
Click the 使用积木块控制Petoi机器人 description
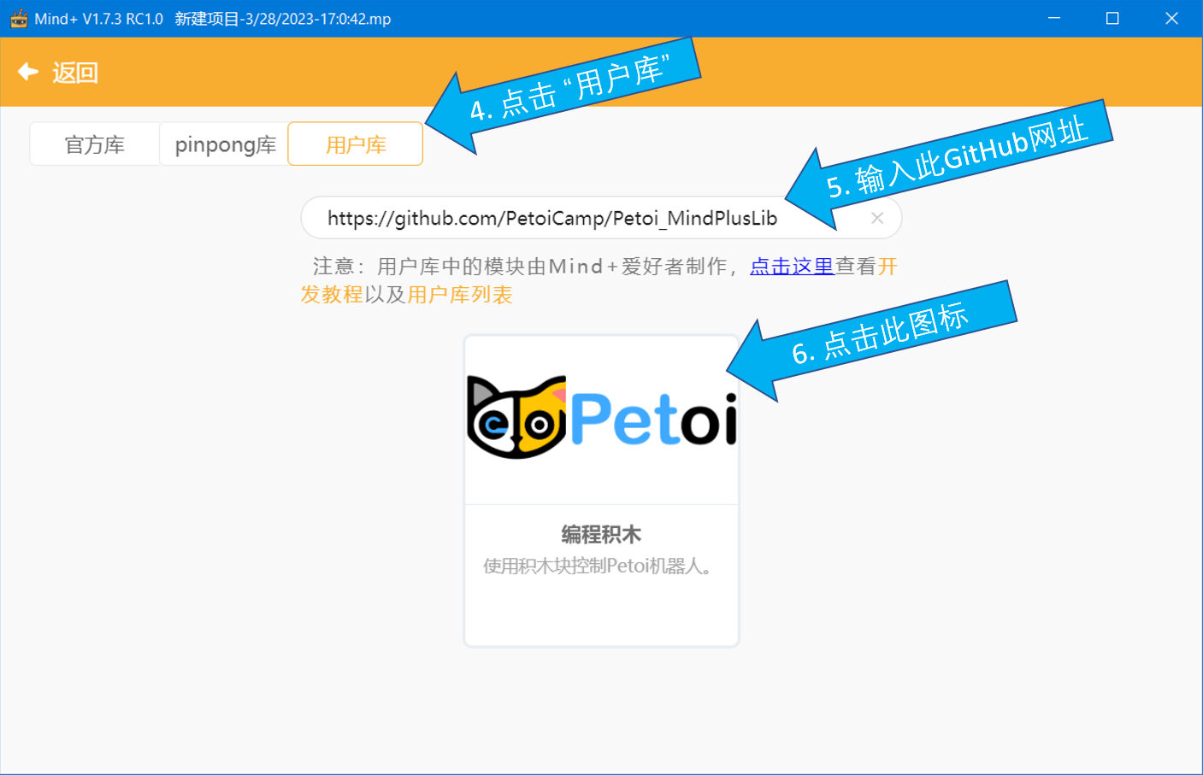(x=597, y=566)
